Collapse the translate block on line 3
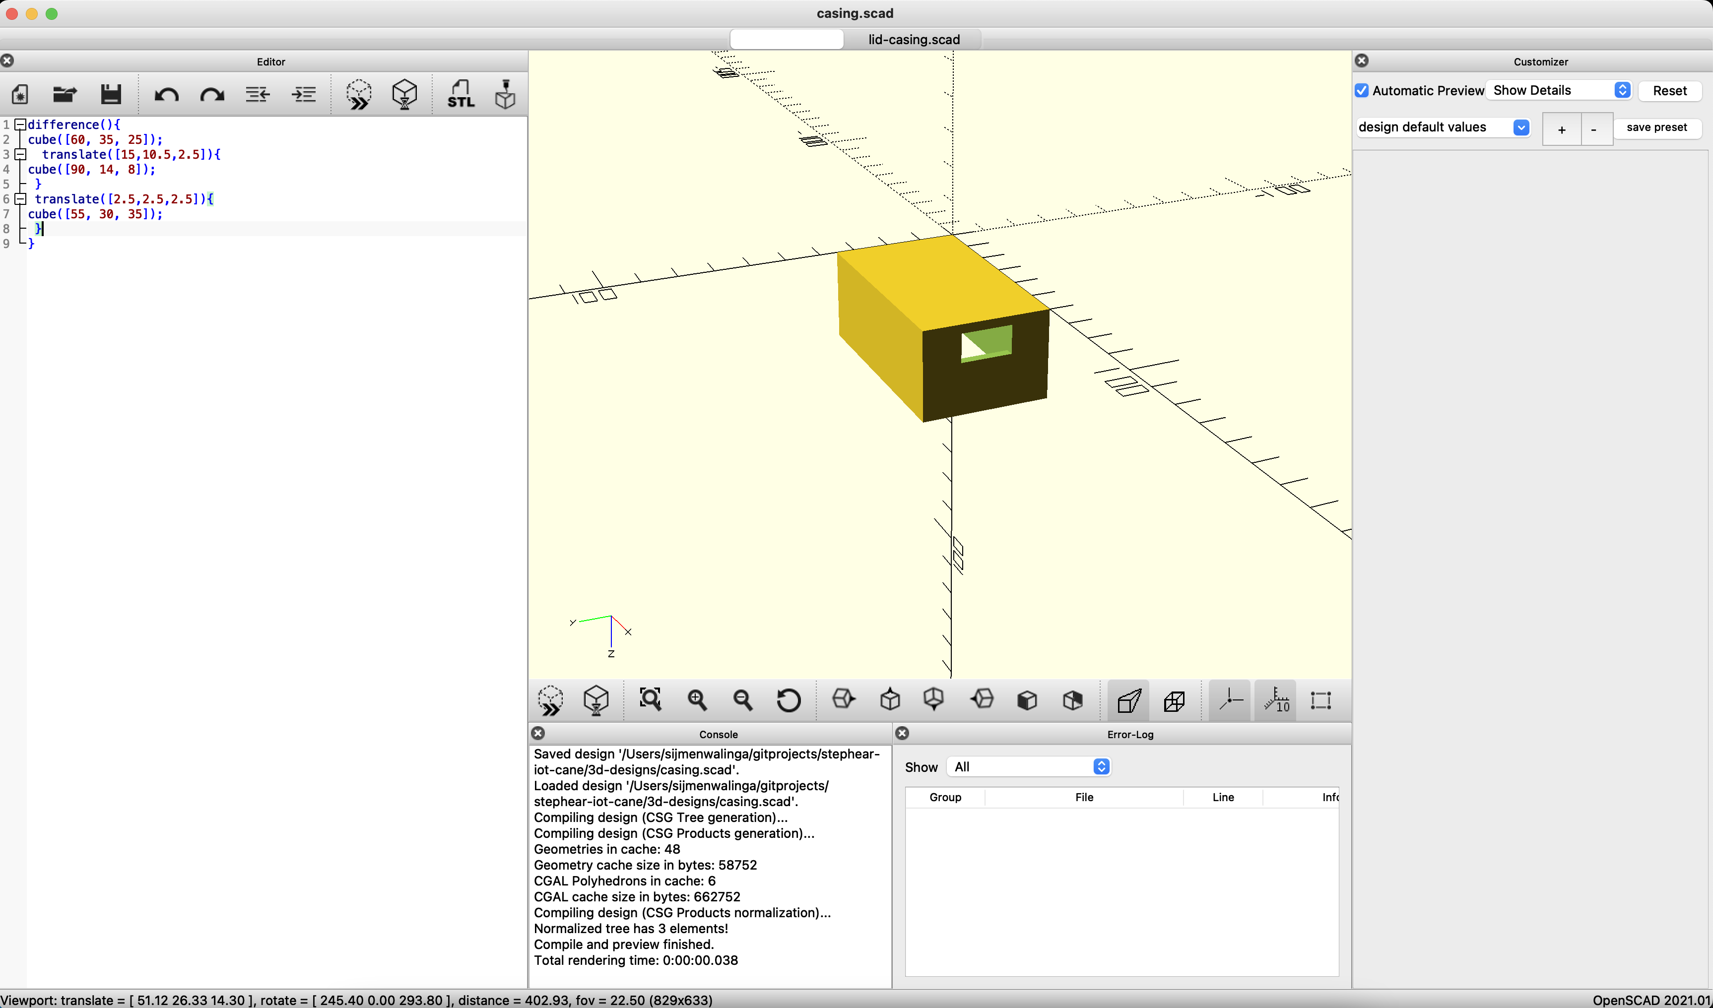 (20, 154)
